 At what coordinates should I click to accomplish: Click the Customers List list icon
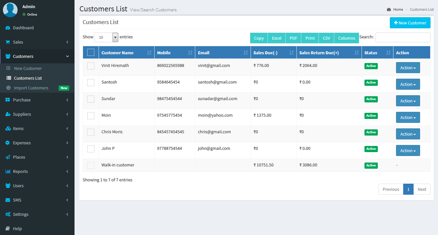[x=9, y=78]
